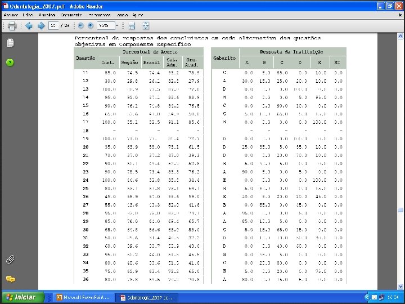The image size is (405, 304).
Task: Open the Janela menu
Action: click(122, 15)
